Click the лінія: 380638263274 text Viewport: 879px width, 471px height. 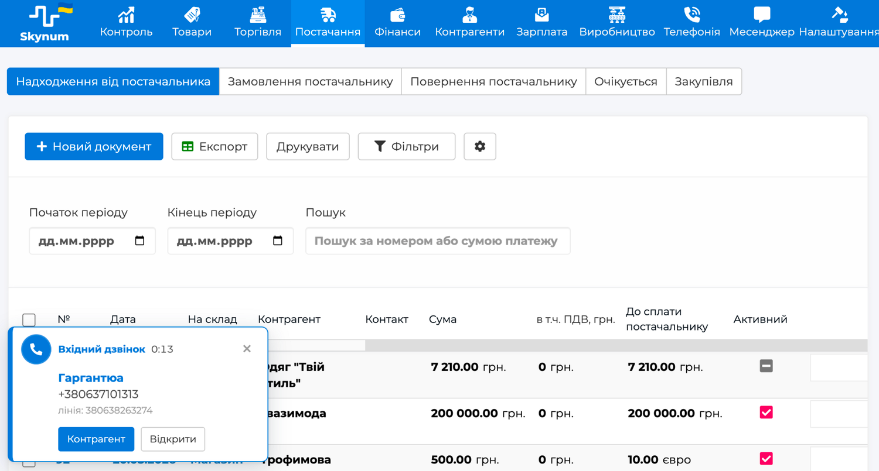point(105,410)
